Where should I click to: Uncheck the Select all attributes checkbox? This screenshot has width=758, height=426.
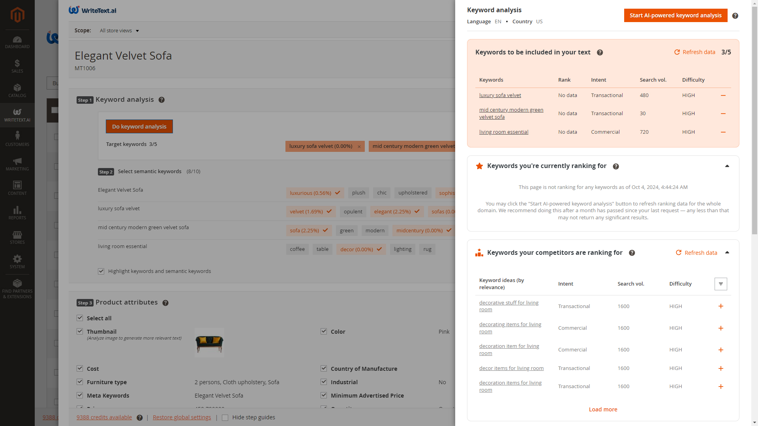[x=80, y=318]
